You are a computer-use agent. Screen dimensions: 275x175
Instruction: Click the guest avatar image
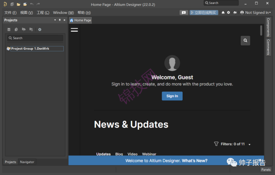(172, 63)
